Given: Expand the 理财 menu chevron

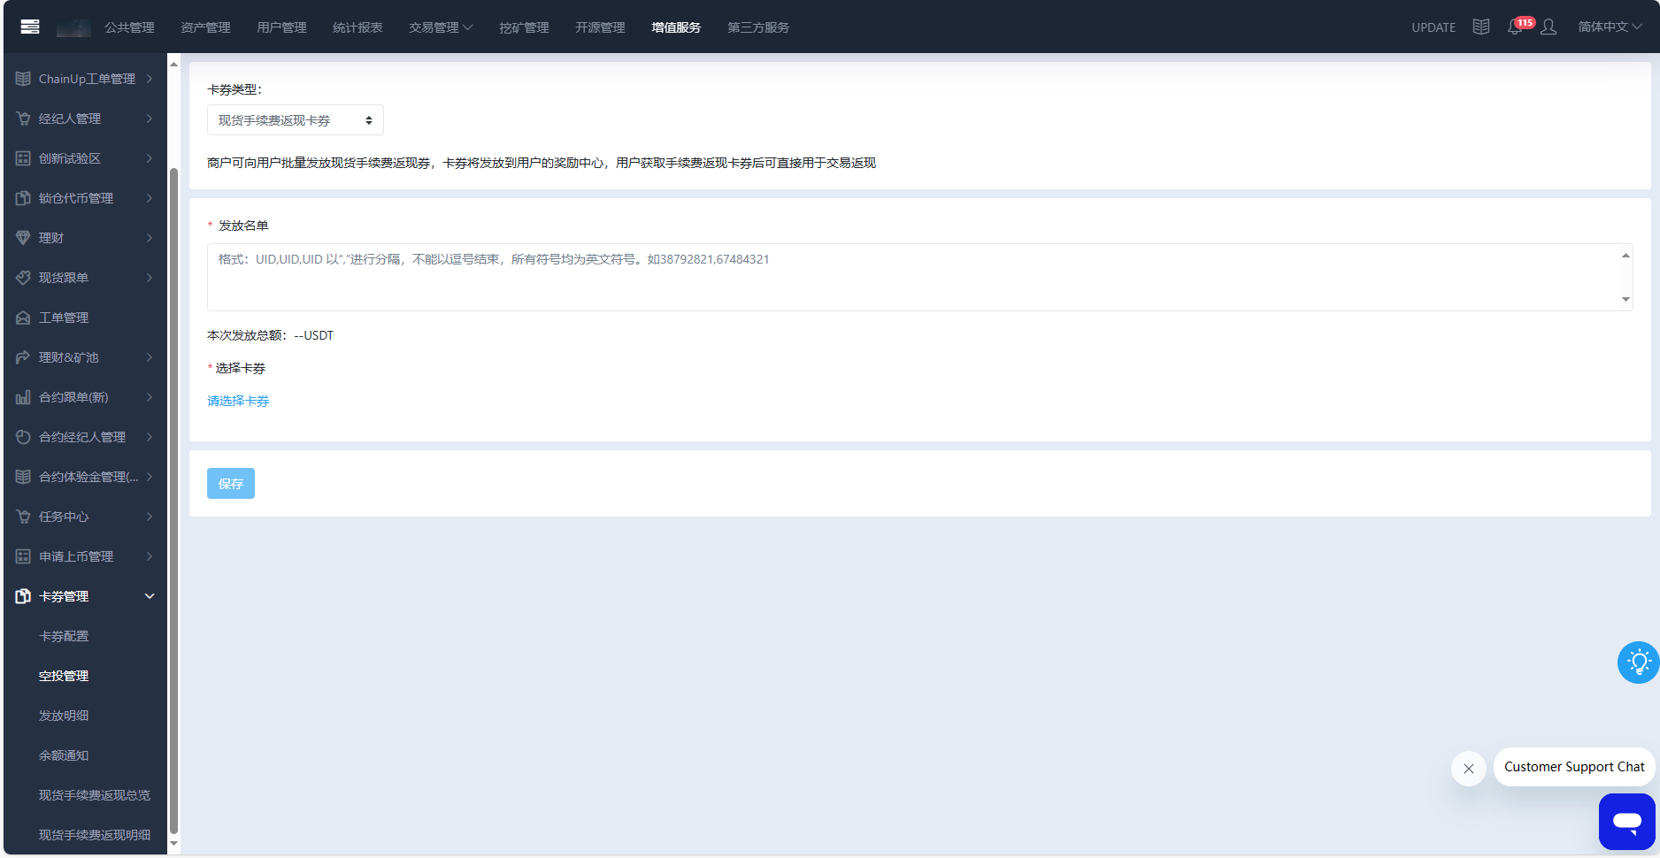Looking at the screenshot, I should click(x=150, y=238).
